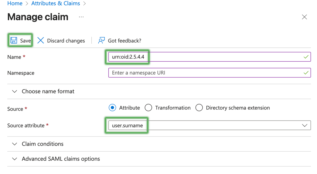Select the Attribute source radio button

tap(112, 108)
